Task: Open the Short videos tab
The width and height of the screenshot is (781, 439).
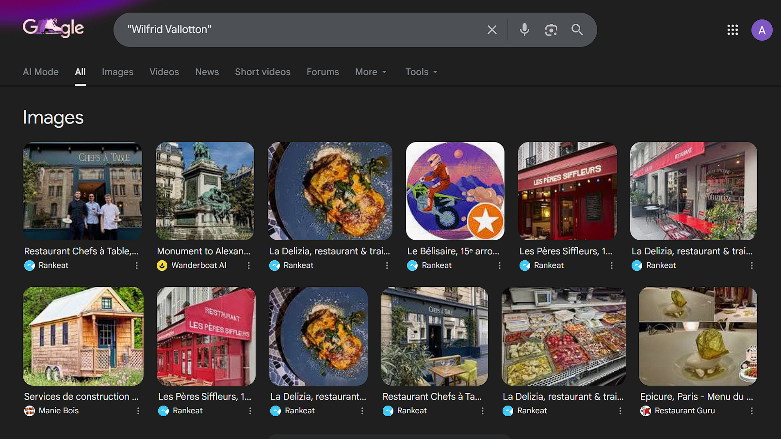Action: tap(262, 72)
